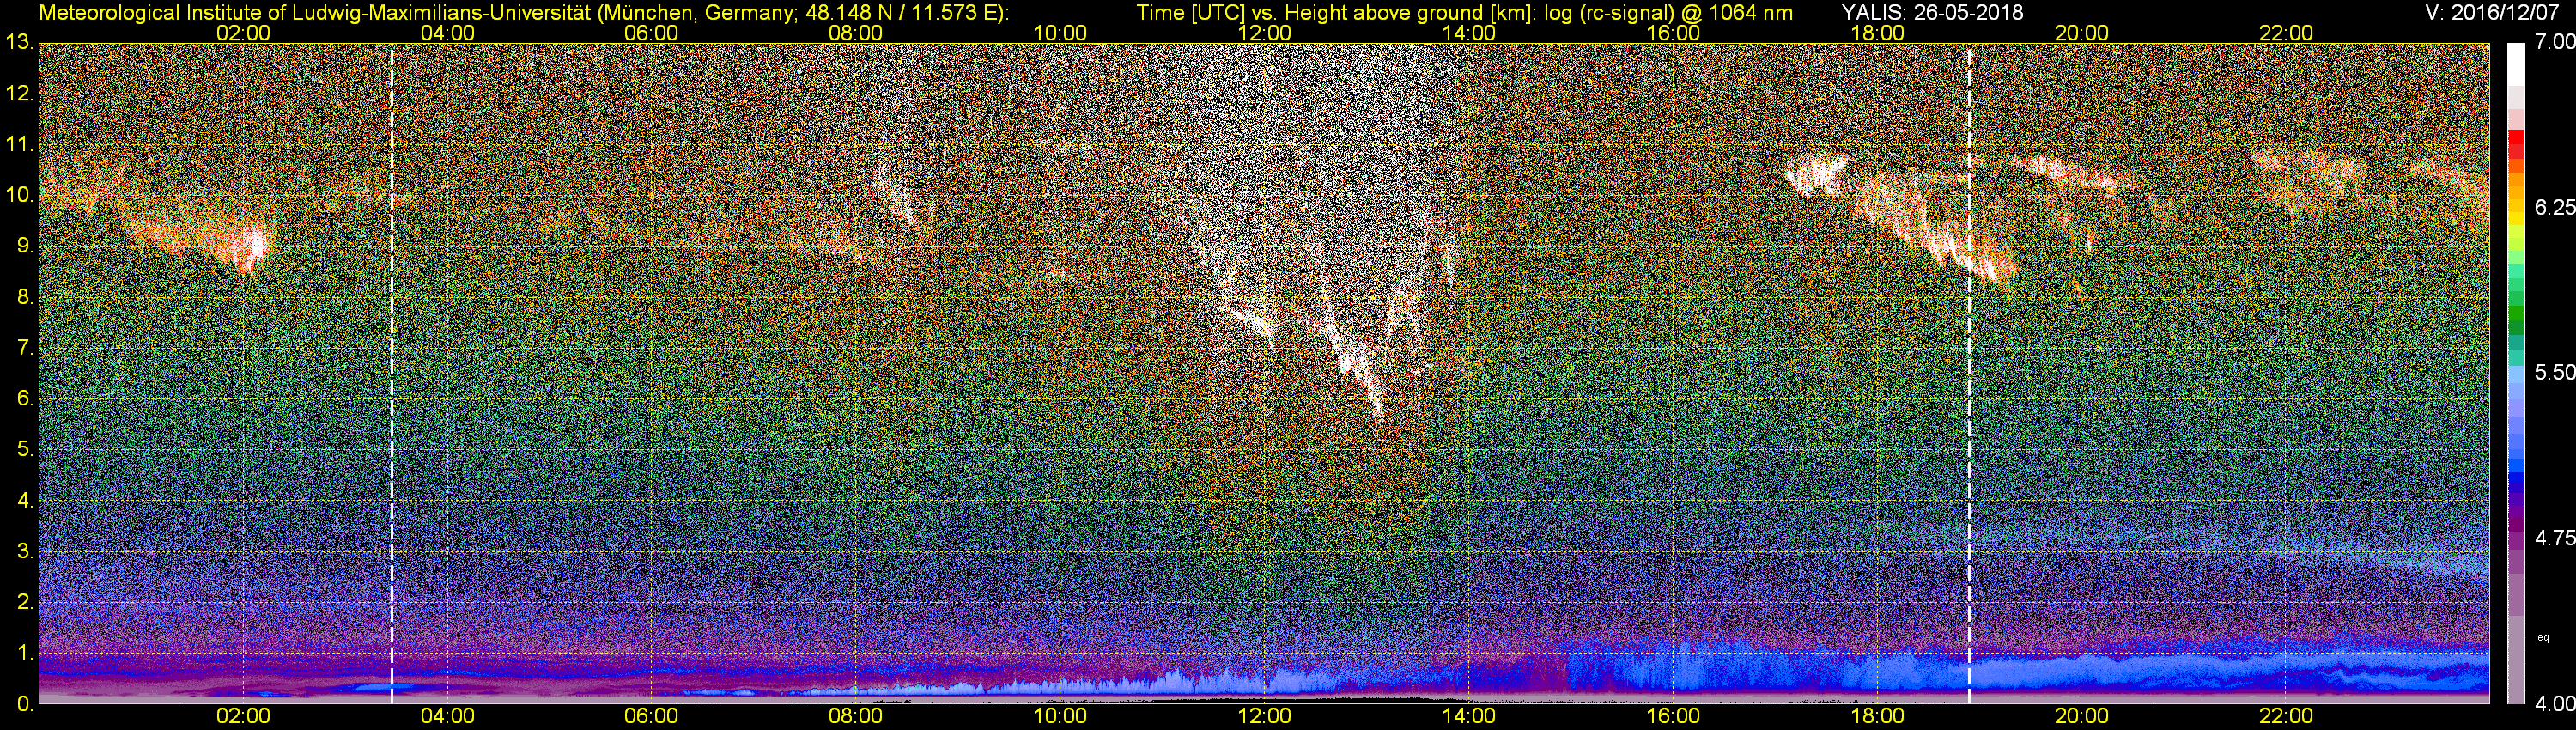The width and height of the screenshot is (2576, 730).
Task: Click the 10 km height axis label
Action: tap(19, 195)
